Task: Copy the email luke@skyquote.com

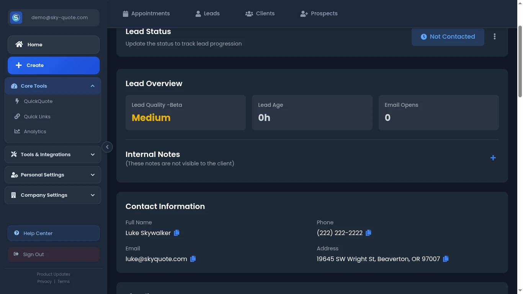Action: pos(193,259)
